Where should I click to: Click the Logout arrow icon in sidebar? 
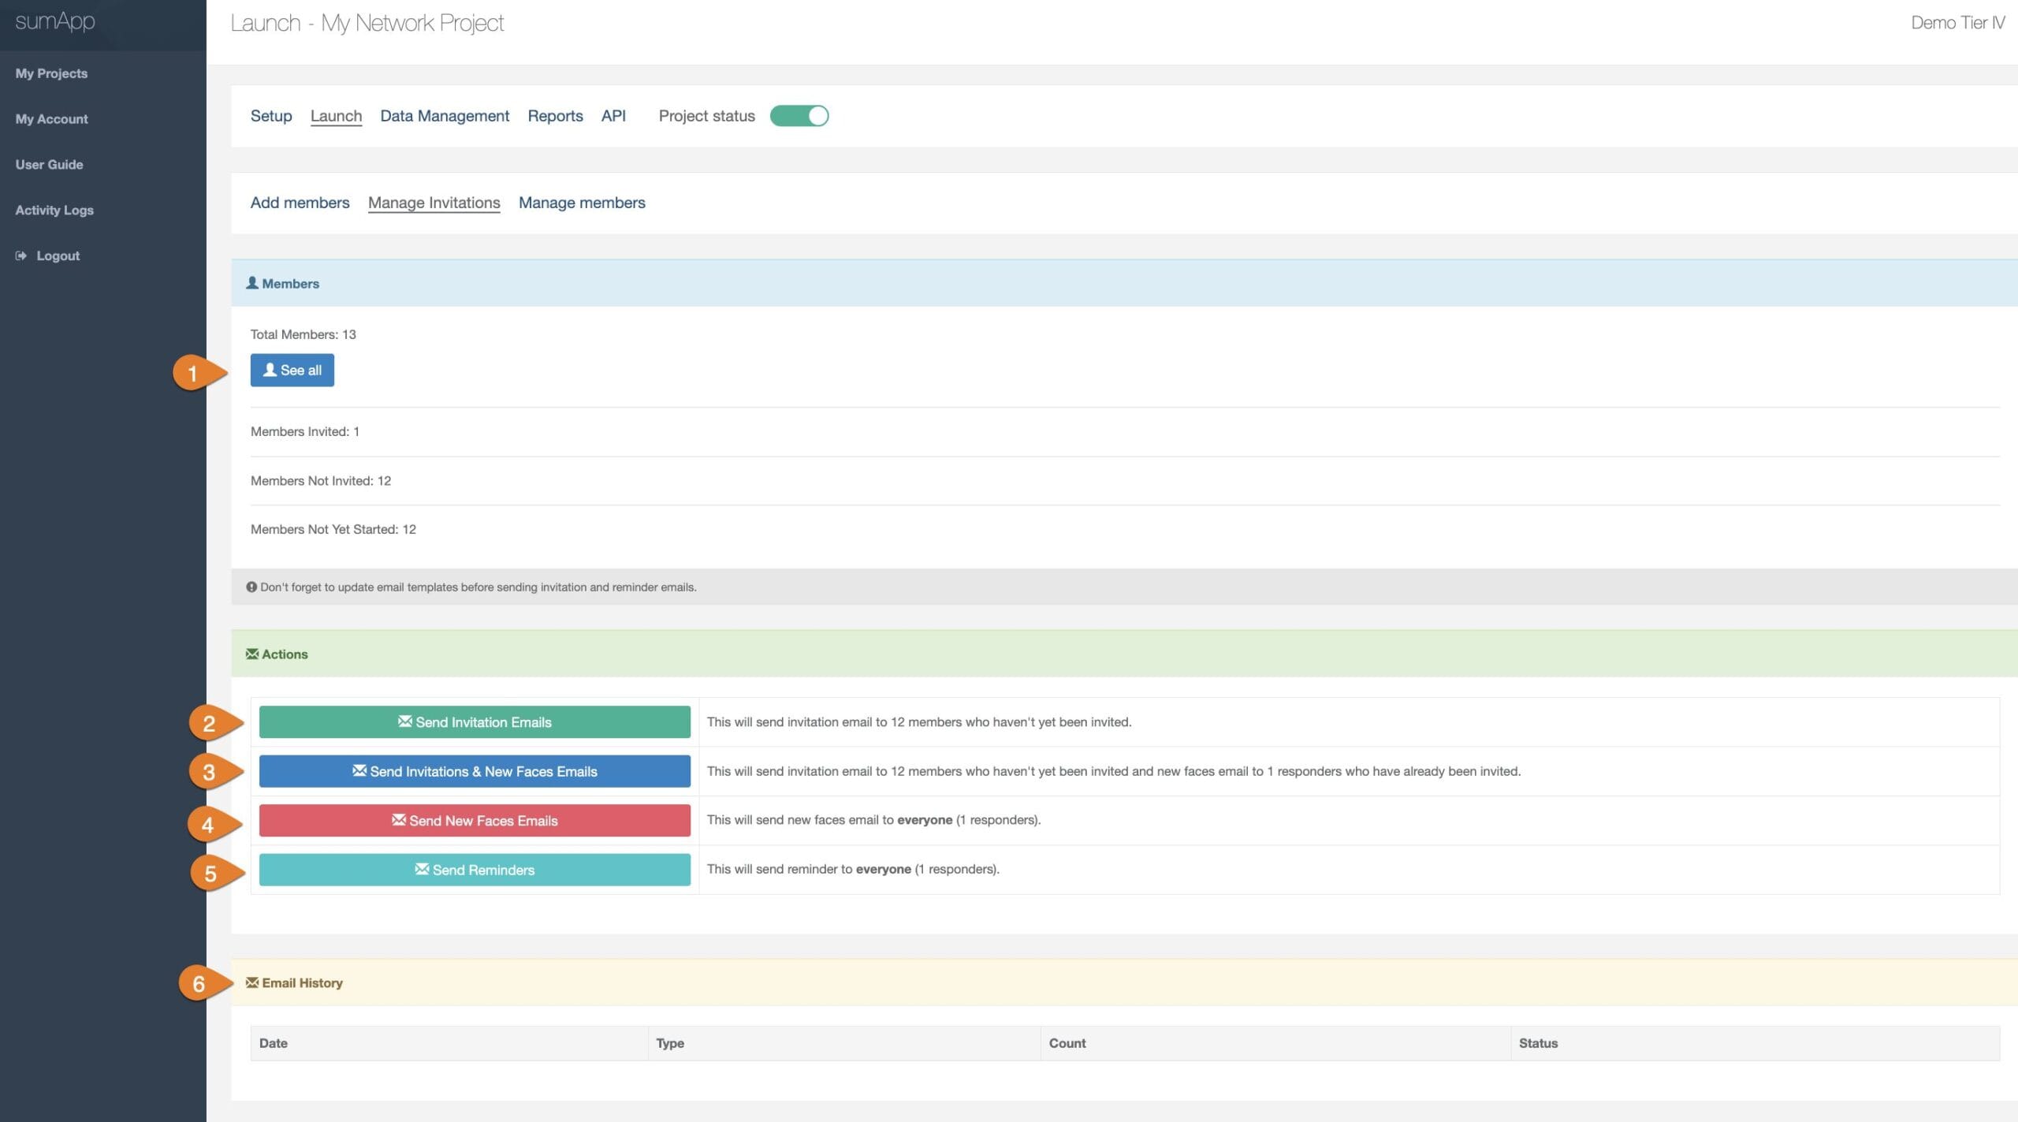coord(21,255)
